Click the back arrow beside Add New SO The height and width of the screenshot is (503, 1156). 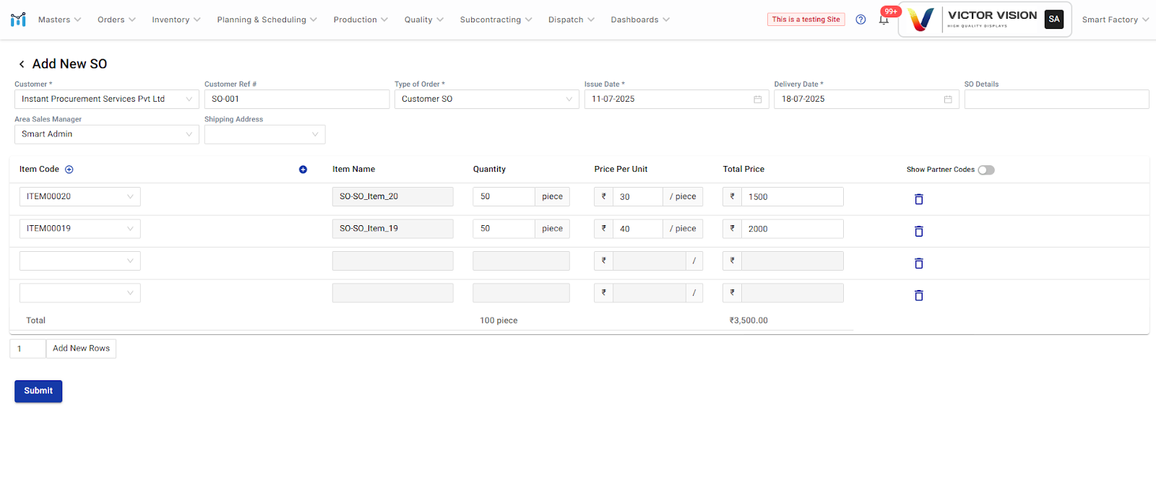22,64
